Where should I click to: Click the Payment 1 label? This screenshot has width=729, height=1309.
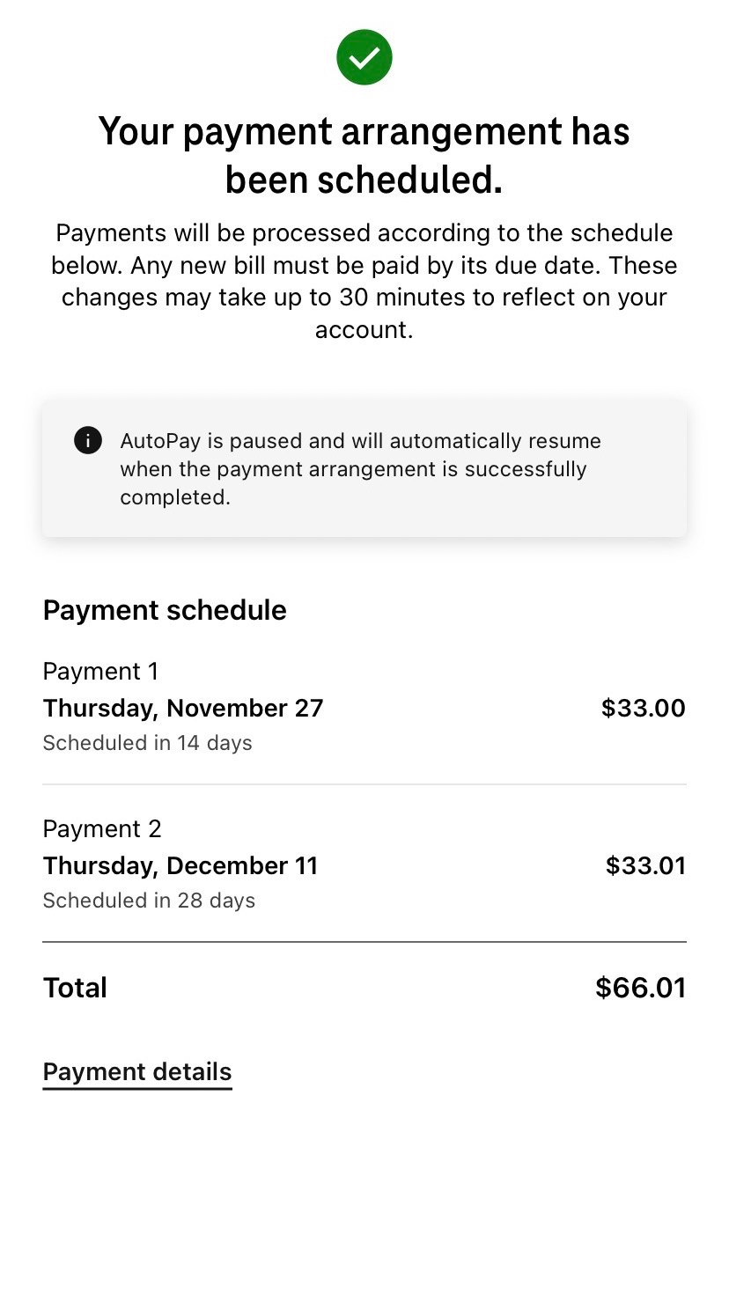[100, 672]
